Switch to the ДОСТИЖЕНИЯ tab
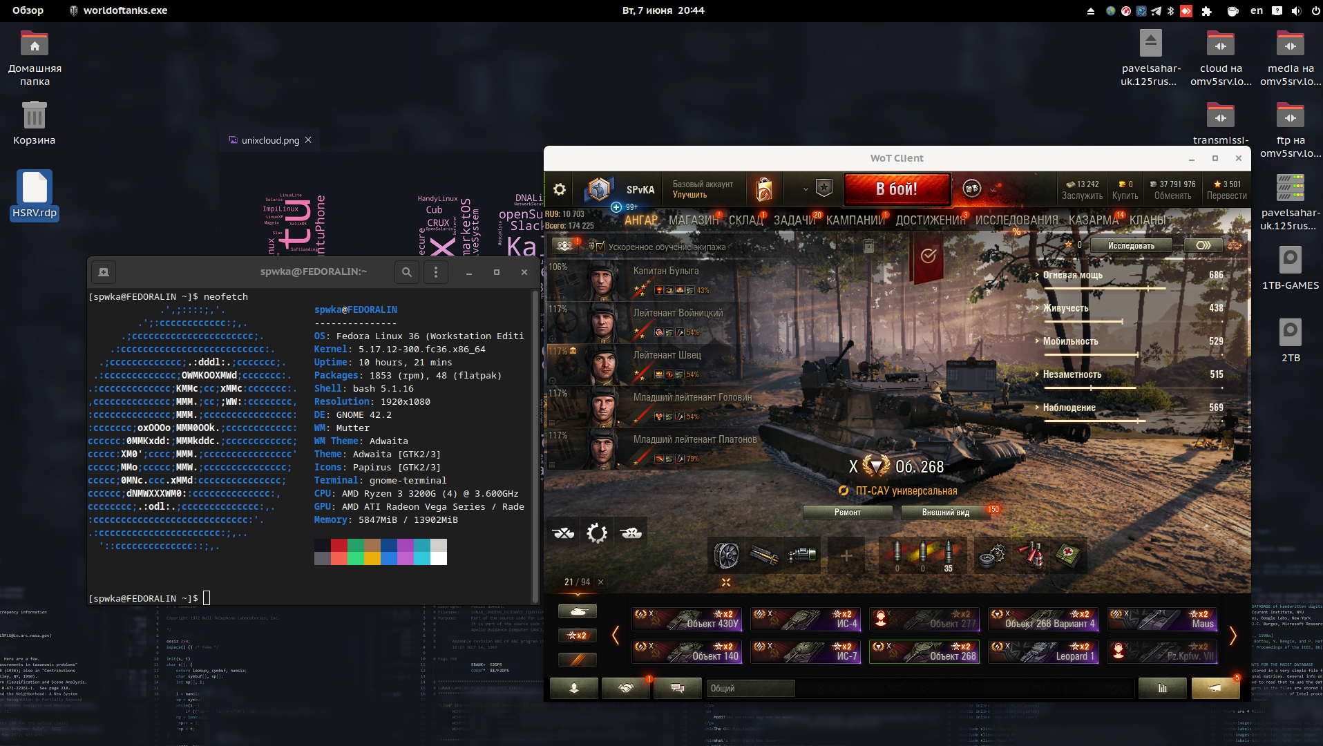The height and width of the screenshot is (746, 1323). tap(930, 220)
